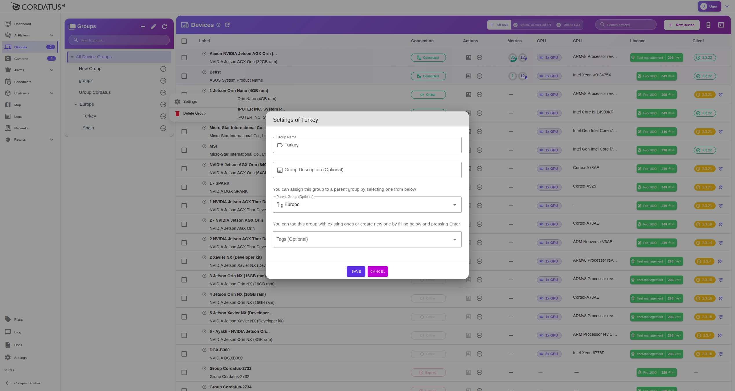Choose Delete Group from context menu
This screenshot has height=391, width=735.
click(x=194, y=113)
